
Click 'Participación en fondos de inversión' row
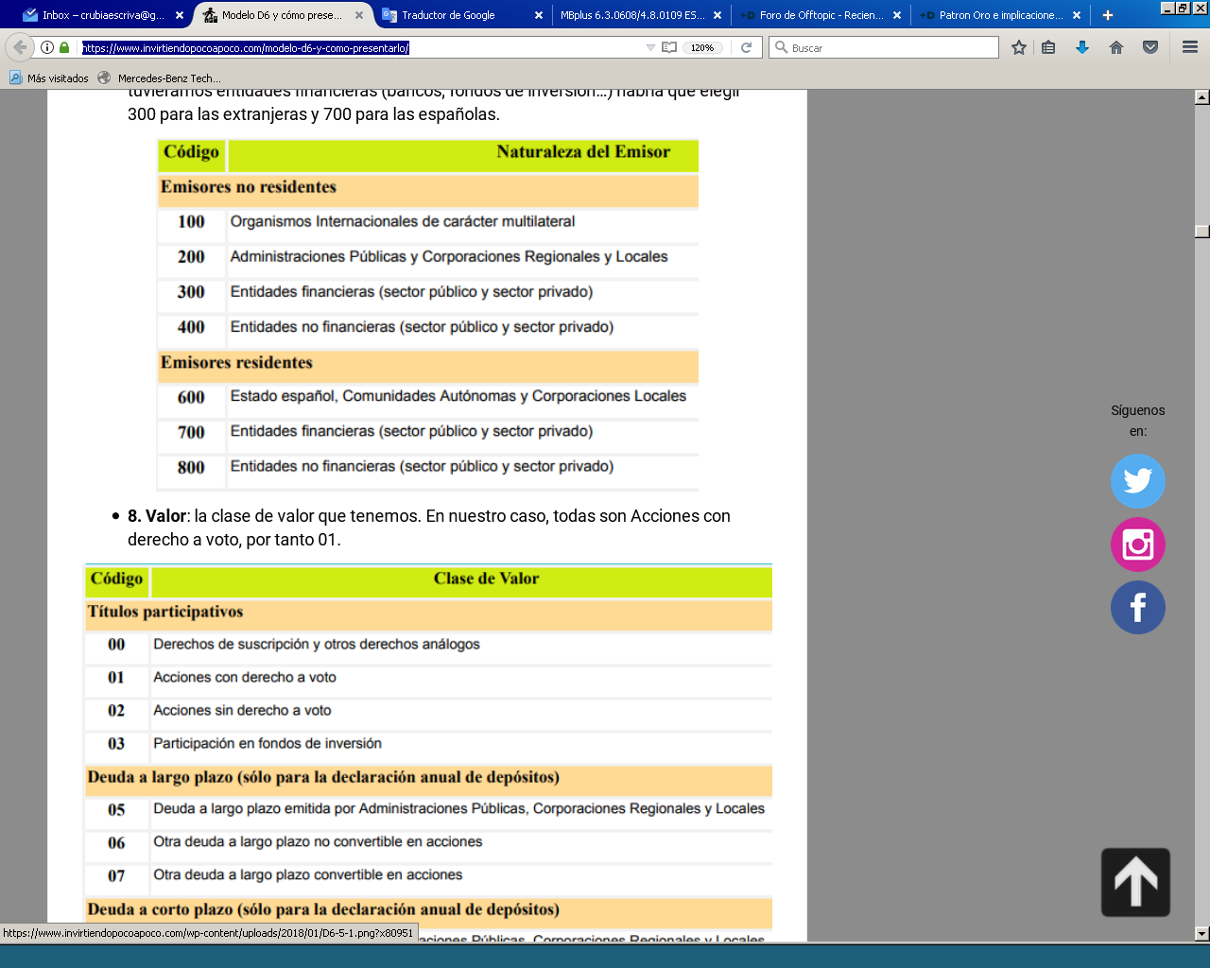coord(428,744)
